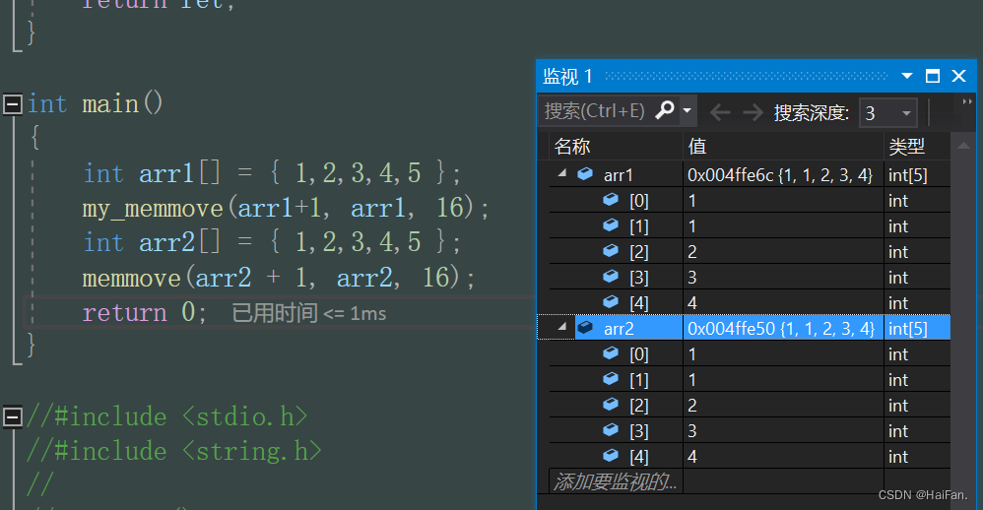Click the 类型 column header
Screen dimensions: 983x510
point(907,147)
